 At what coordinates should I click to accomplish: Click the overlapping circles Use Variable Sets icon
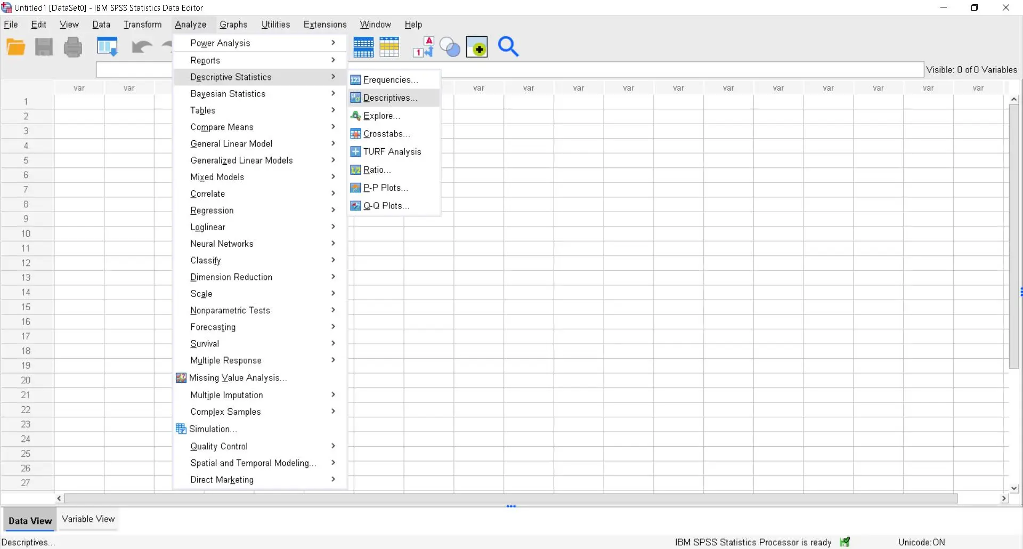450,47
